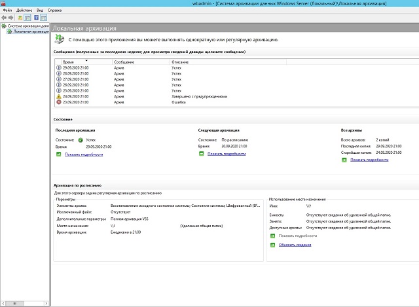Screen dimensions: 419x307
Task: Click the tree pane horizontal scrollbar thumb
Action: coord(14,304)
